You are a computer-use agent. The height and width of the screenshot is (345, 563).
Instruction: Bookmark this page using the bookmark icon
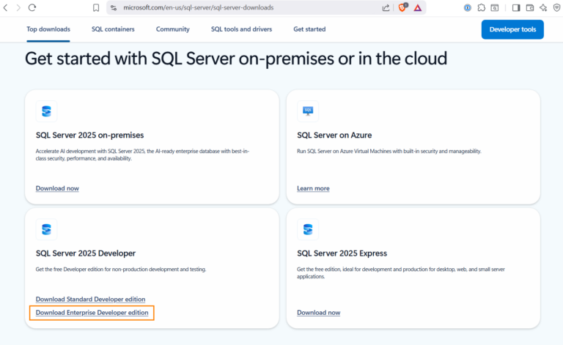coord(96,7)
